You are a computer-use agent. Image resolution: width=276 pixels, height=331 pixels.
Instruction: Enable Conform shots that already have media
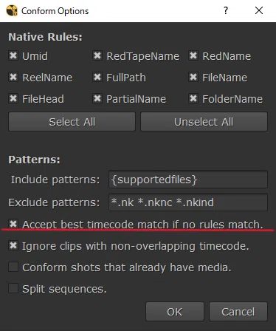(13, 267)
